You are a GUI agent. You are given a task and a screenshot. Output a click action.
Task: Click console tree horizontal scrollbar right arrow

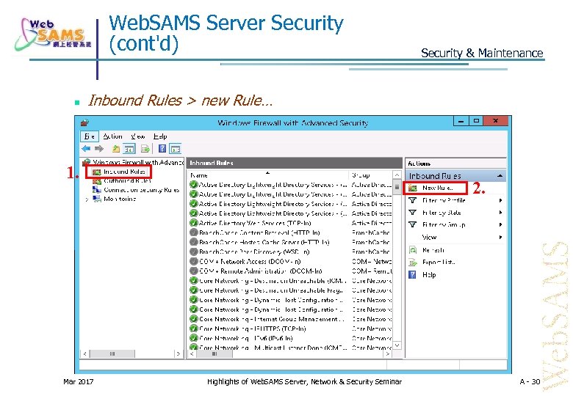pyautogui.click(x=179, y=353)
